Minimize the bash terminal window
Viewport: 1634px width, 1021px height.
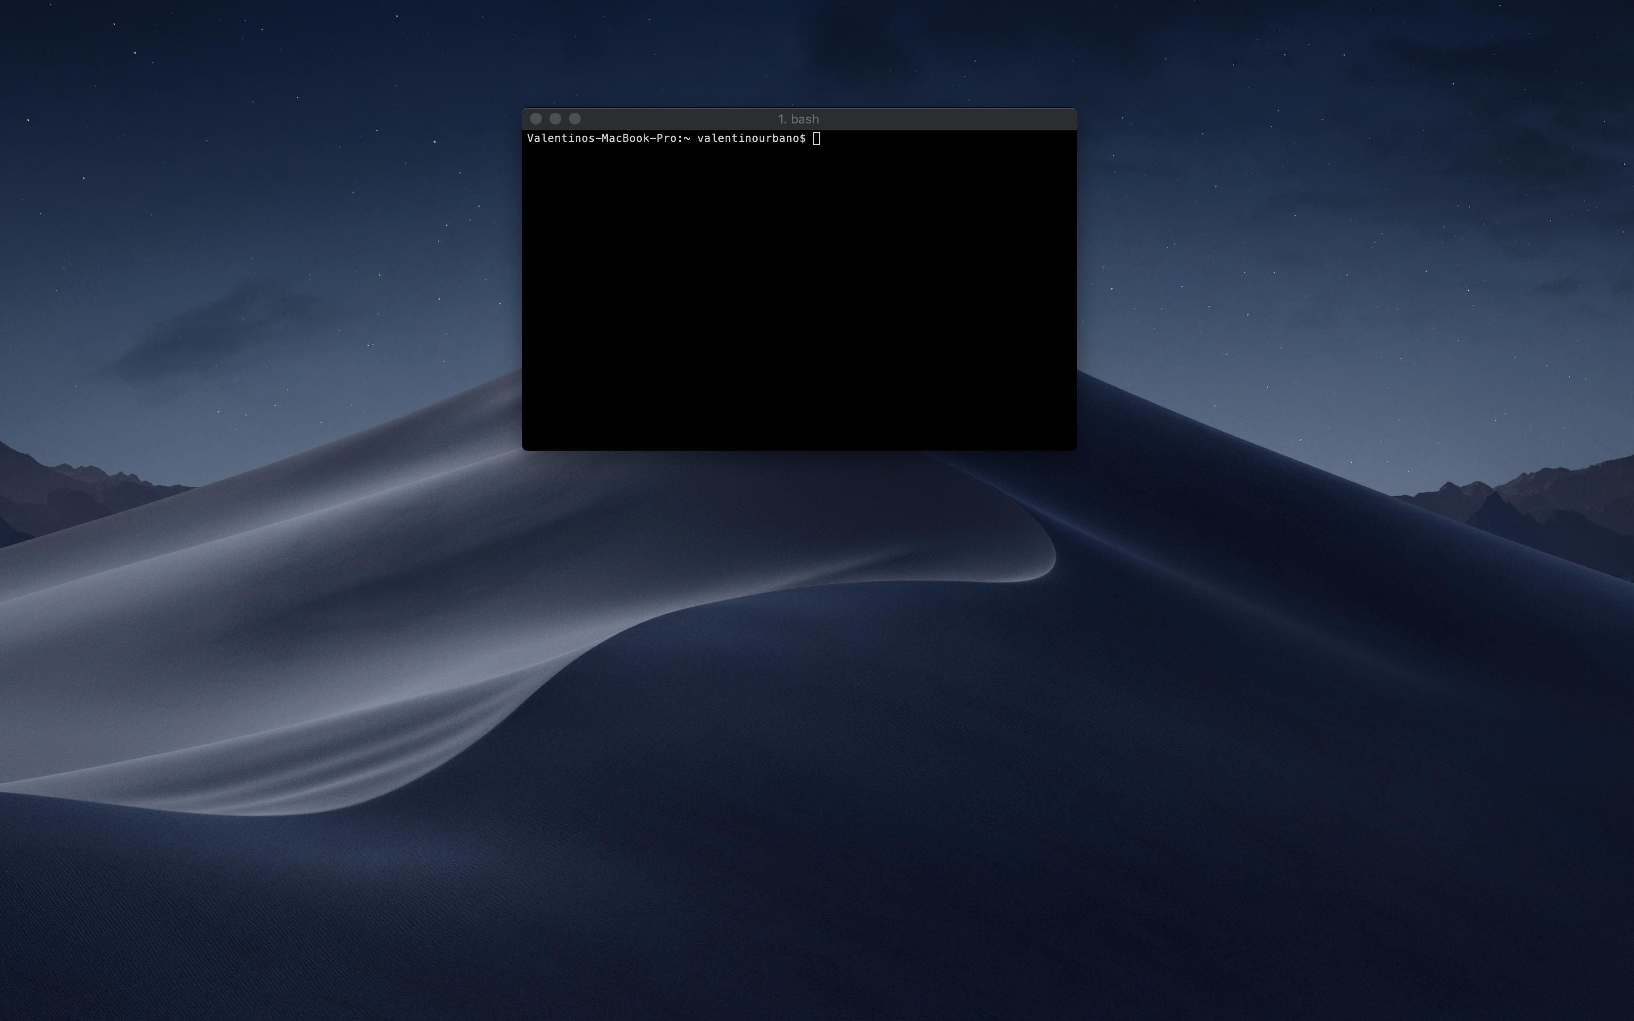(555, 119)
